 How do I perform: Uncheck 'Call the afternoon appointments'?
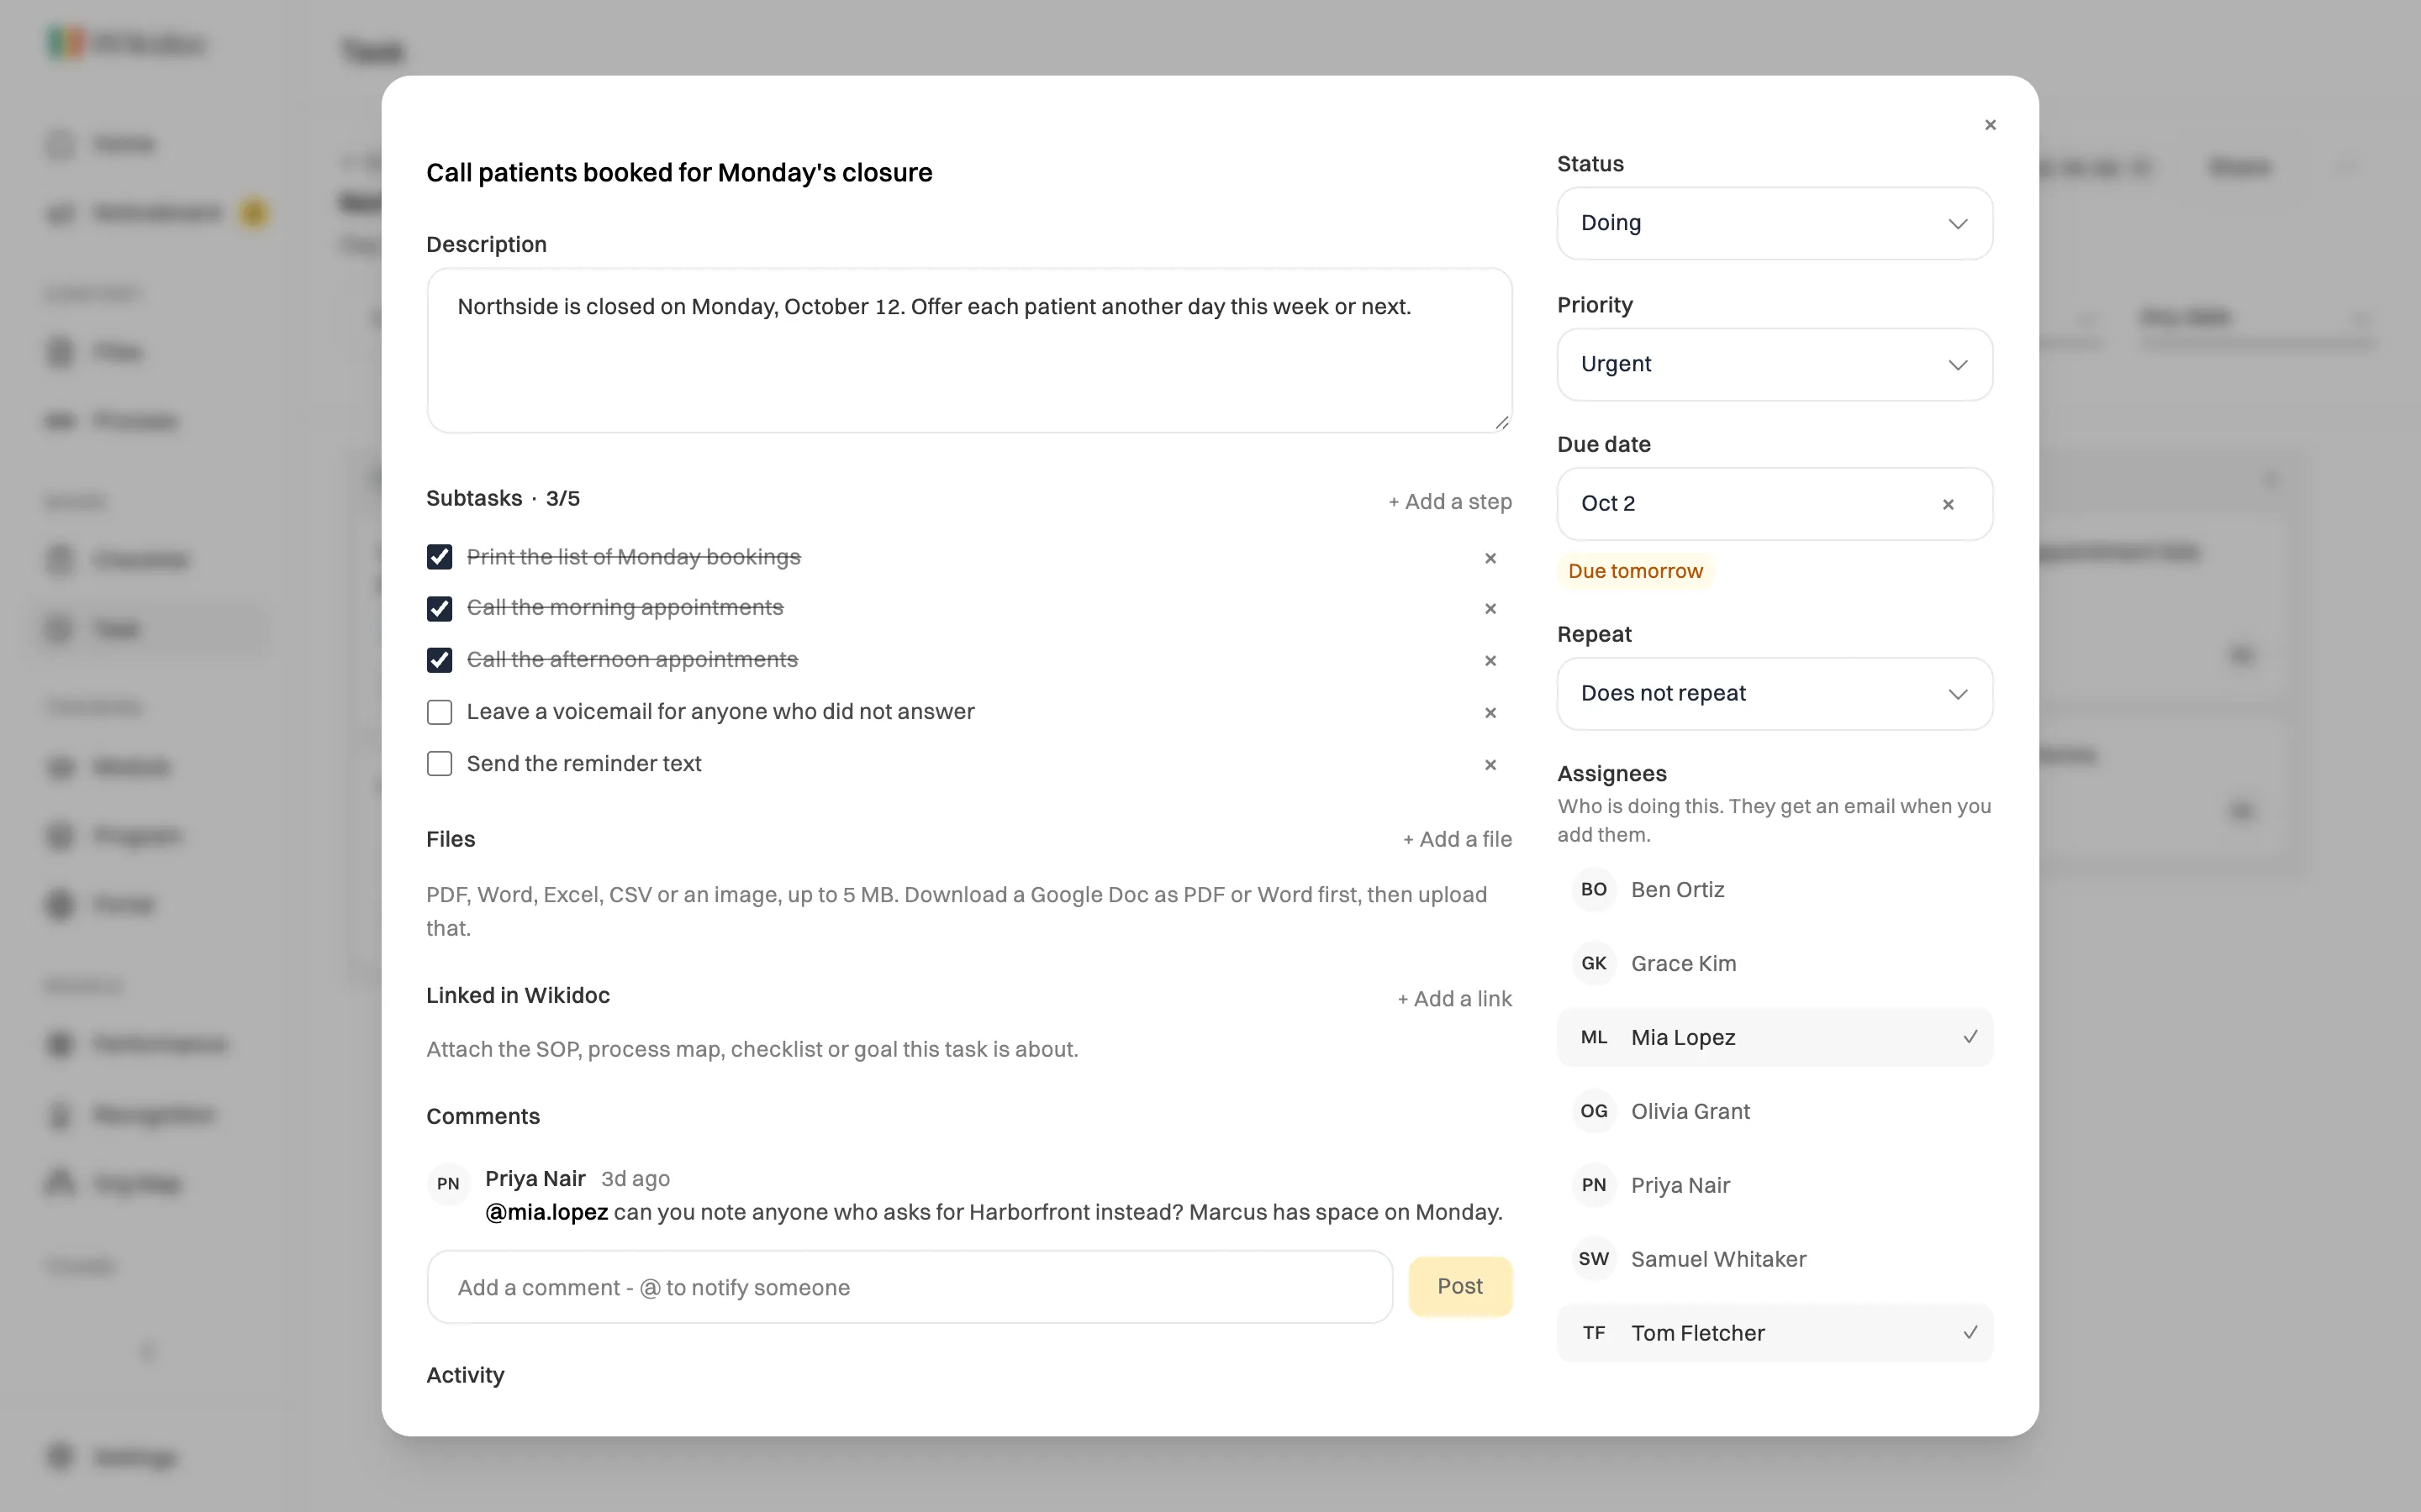439,660
